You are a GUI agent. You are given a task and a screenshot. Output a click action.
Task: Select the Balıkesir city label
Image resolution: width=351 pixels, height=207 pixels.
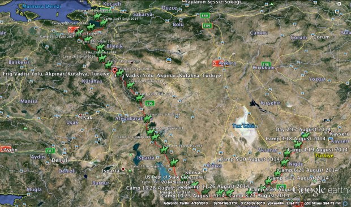click(19, 62)
